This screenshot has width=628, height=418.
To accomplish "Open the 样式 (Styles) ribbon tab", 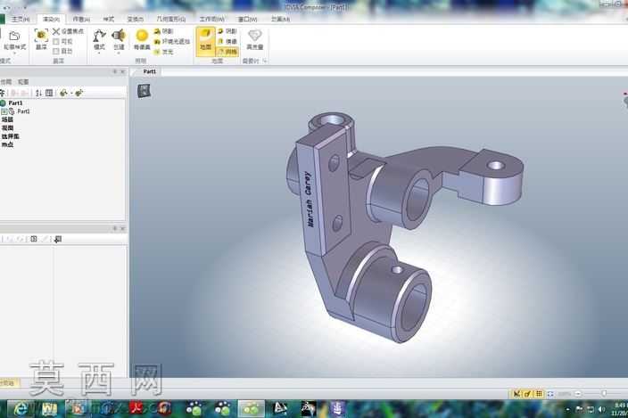I will tap(108, 20).
